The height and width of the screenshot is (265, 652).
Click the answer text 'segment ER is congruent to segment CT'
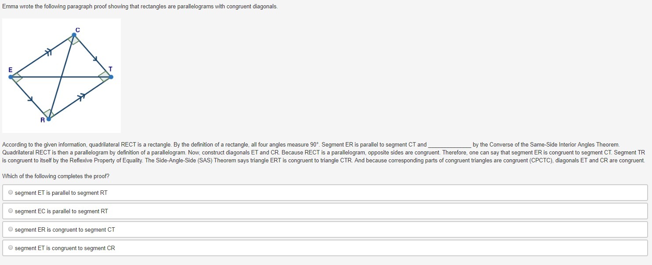pos(65,229)
